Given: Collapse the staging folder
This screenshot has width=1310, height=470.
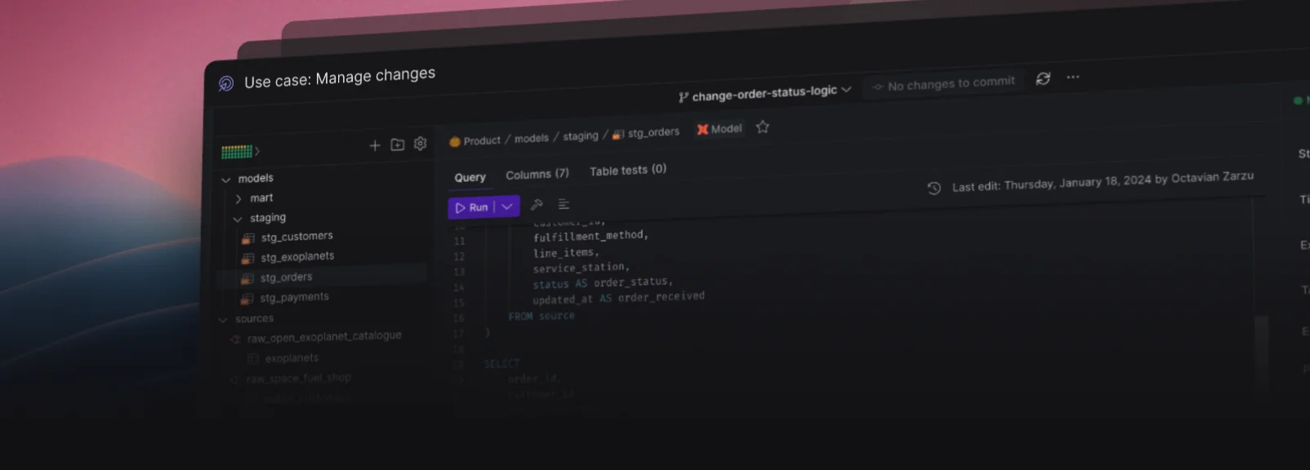Looking at the screenshot, I should [238, 219].
